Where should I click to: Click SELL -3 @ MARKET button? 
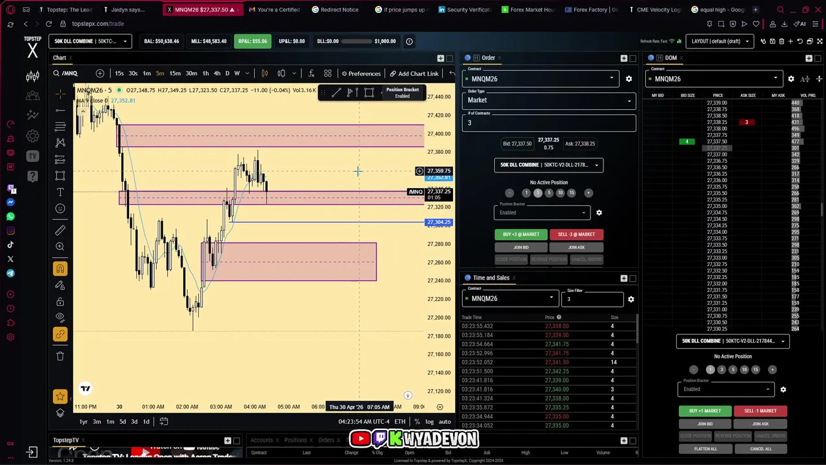576,234
